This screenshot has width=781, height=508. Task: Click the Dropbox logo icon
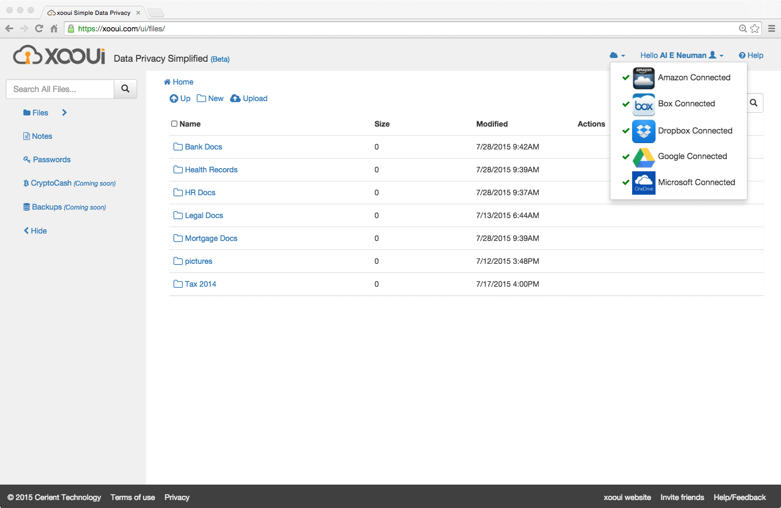(x=644, y=131)
